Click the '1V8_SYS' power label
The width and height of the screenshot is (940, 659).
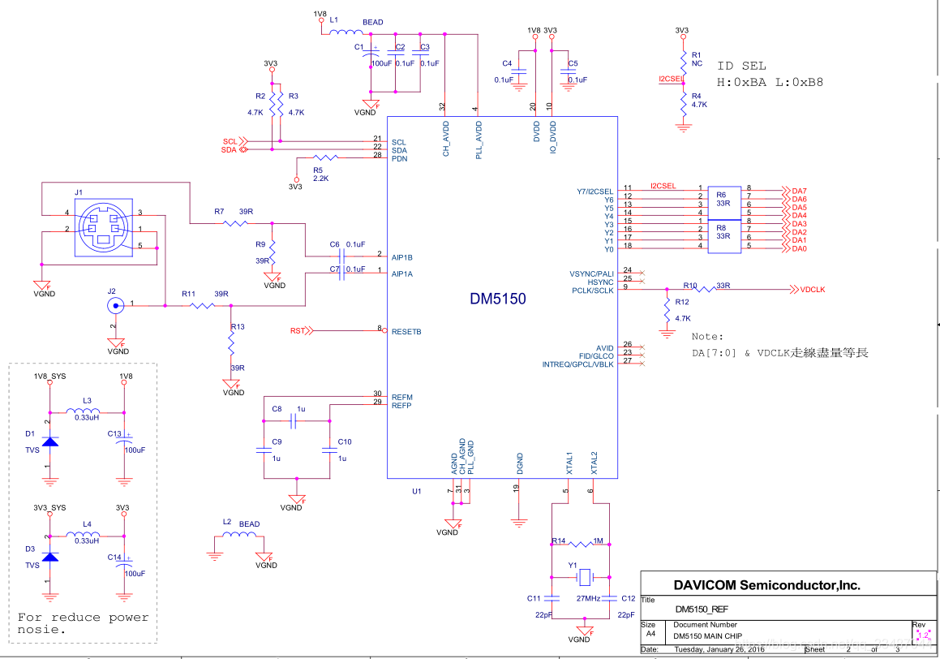pos(49,376)
